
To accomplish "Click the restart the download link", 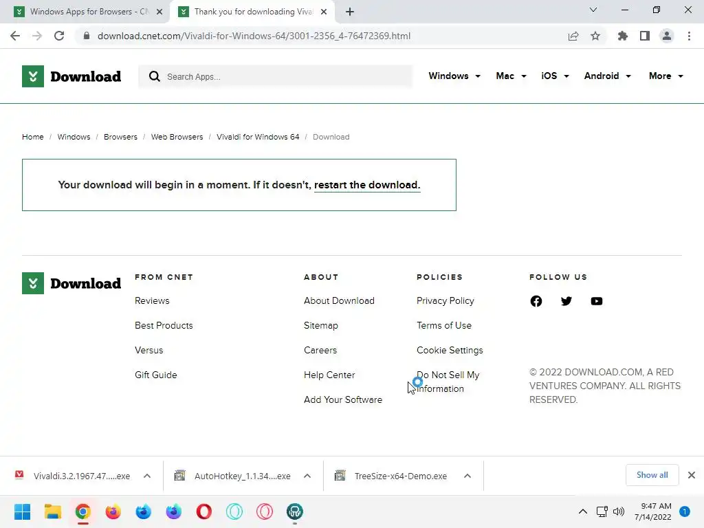I will click(367, 185).
